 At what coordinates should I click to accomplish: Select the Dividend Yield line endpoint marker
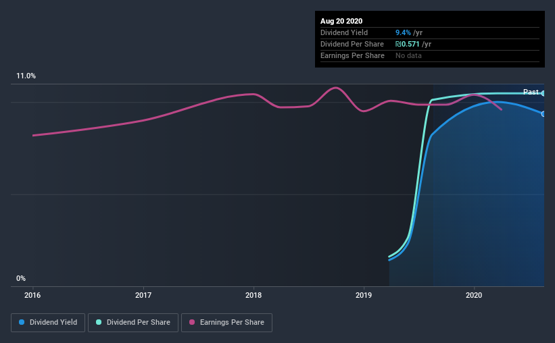(x=544, y=114)
